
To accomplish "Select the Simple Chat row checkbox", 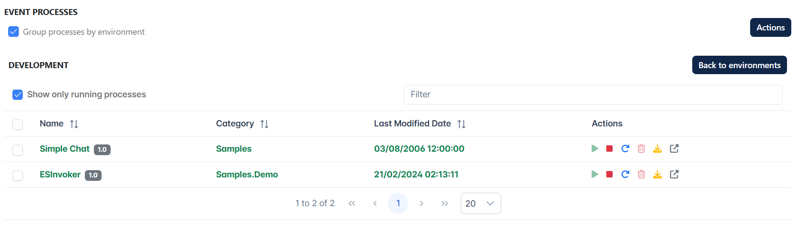I will pos(18,150).
